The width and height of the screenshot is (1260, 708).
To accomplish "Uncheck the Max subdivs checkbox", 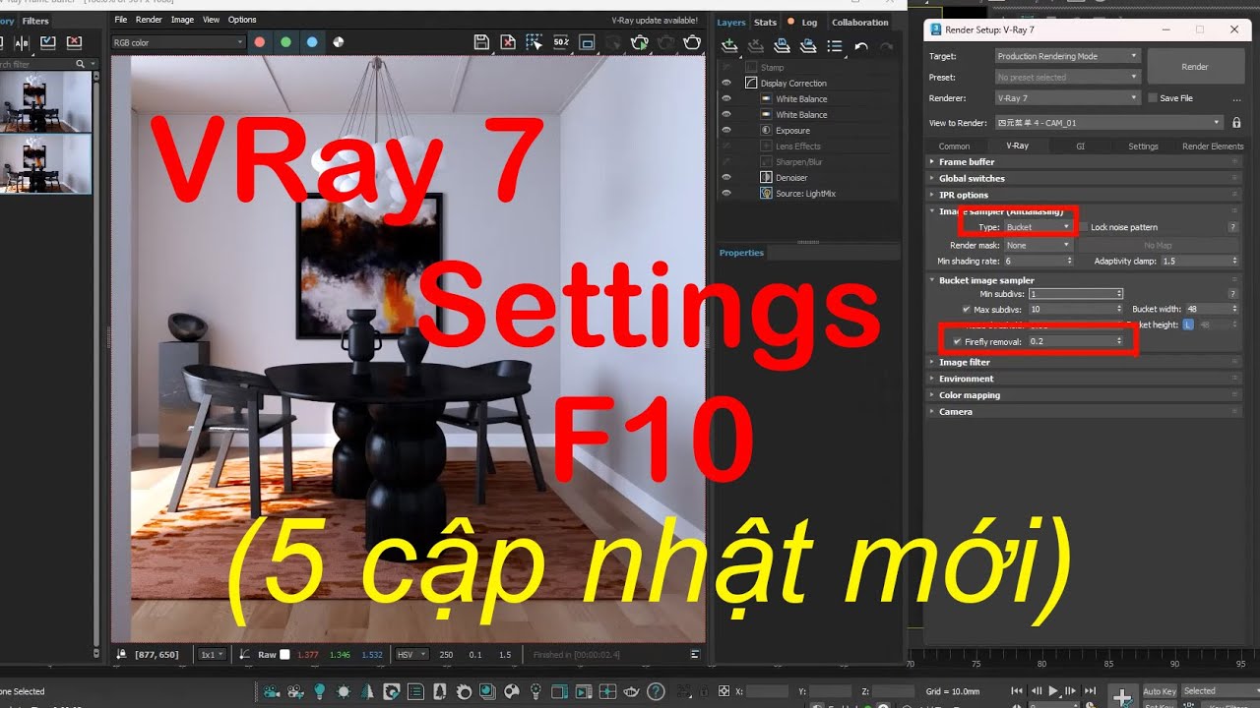I will (x=967, y=310).
